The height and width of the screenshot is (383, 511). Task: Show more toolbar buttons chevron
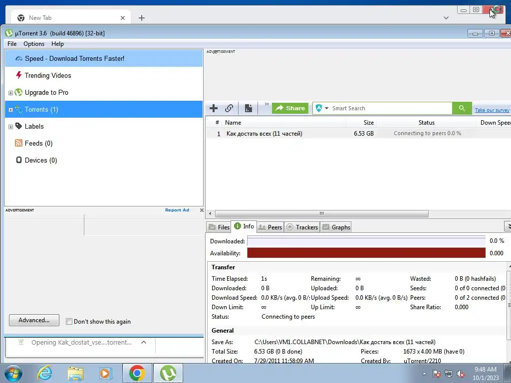point(266,104)
